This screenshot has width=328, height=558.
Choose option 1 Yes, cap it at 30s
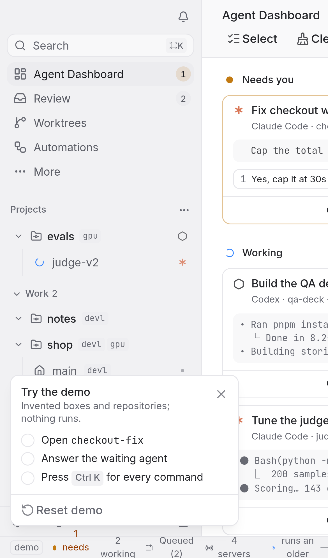click(x=281, y=179)
